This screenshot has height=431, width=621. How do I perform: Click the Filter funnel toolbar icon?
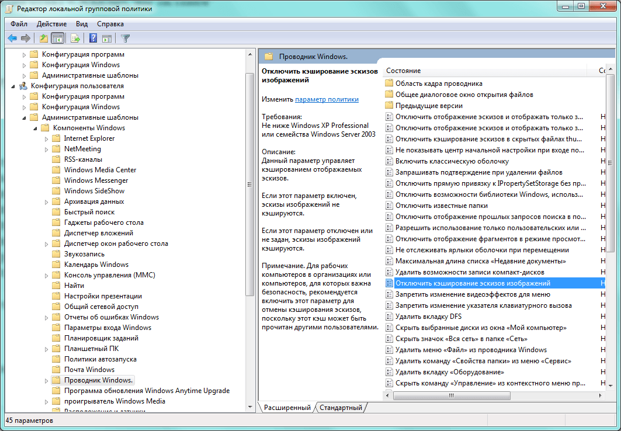click(x=125, y=39)
